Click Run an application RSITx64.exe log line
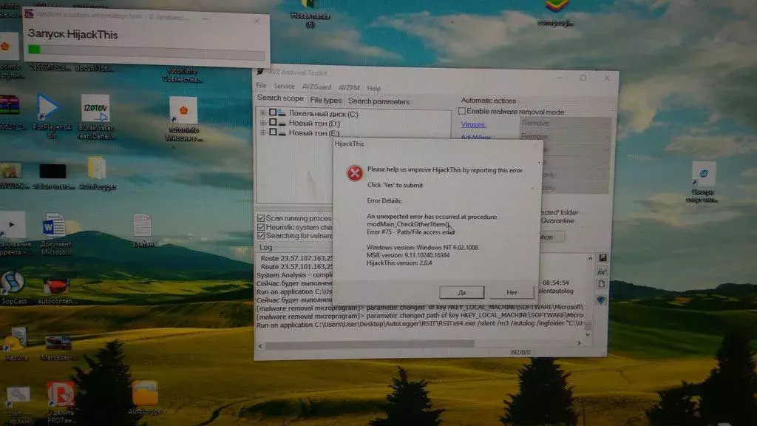The width and height of the screenshot is (757, 426). (x=420, y=325)
